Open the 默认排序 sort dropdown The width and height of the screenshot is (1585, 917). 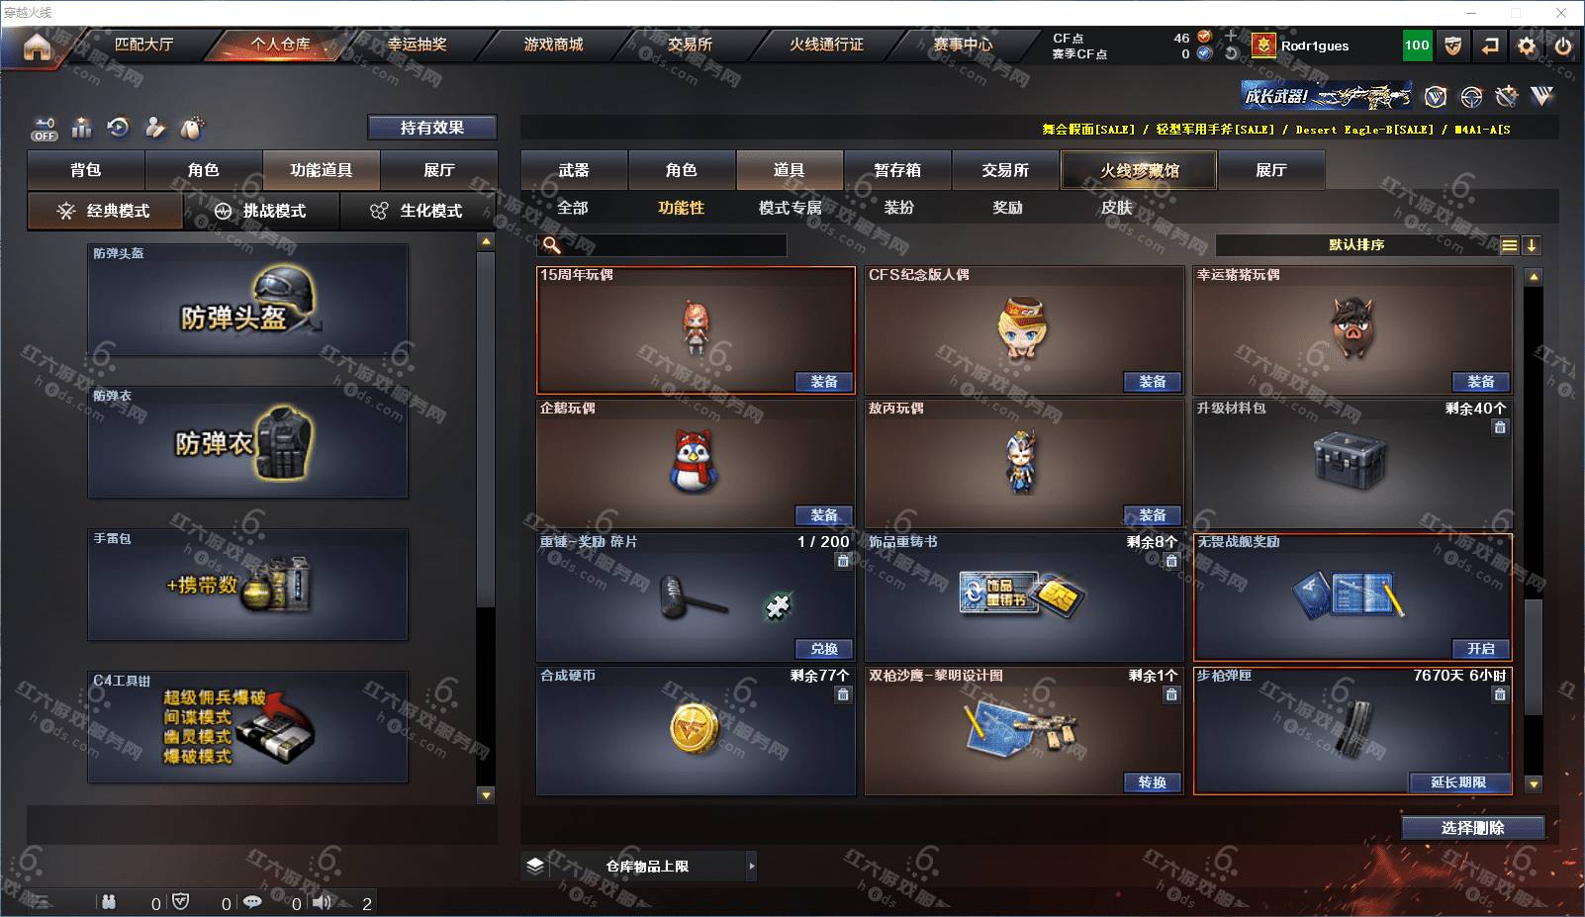(x=1356, y=244)
